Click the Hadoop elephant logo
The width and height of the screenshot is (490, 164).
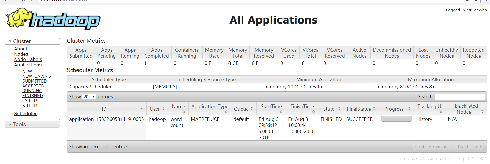53,18
